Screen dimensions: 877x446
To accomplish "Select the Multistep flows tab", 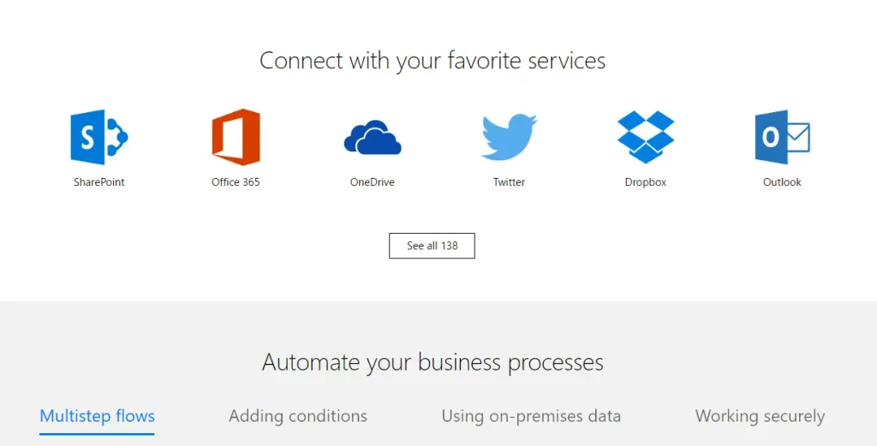I will point(98,416).
